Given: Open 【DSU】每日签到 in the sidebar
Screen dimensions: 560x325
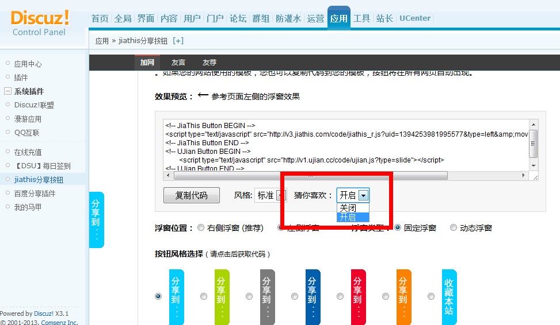Looking at the screenshot, I should pyautogui.click(x=42, y=166).
